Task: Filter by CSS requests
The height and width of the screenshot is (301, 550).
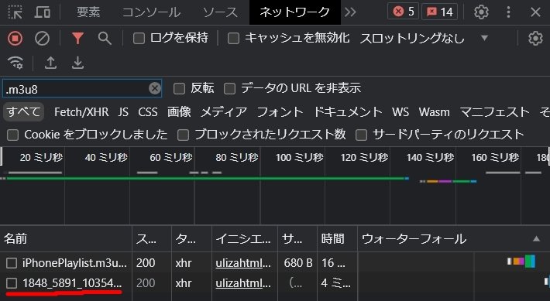Action: click(148, 112)
